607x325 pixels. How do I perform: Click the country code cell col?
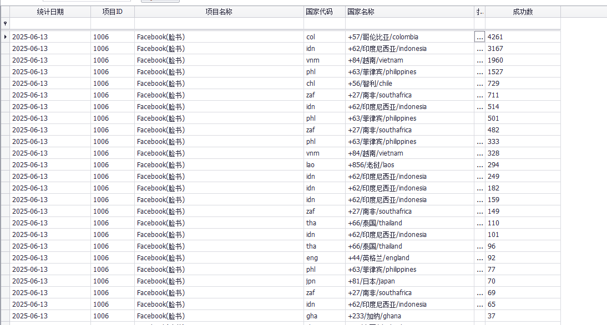point(325,37)
